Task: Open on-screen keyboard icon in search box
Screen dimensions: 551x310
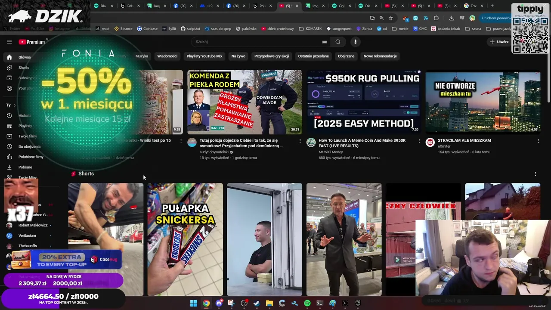Action: pos(325,42)
